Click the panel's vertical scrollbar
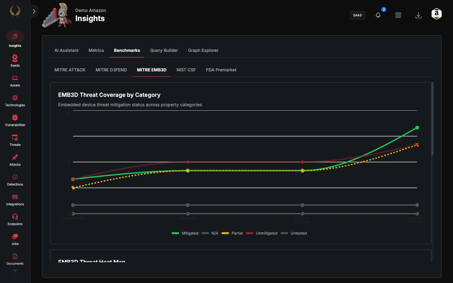Image resolution: width=453 pixels, height=283 pixels. point(433,119)
